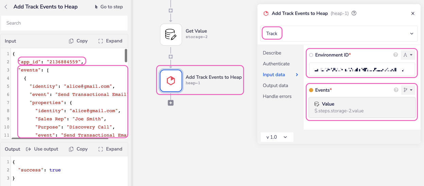Close the Add Track Events properties panel
Screen dimensions: 424x186
click(x=413, y=14)
